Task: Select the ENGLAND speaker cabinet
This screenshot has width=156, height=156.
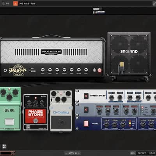Action: (129, 54)
